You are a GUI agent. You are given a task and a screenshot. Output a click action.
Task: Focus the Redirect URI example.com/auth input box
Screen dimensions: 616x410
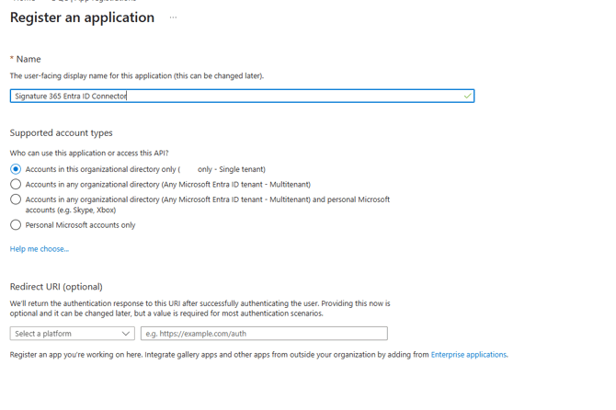[264, 334]
